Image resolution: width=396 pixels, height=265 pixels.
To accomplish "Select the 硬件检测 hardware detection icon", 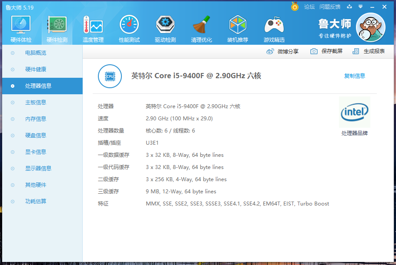I will pyautogui.click(x=57, y=29).
